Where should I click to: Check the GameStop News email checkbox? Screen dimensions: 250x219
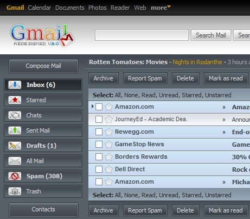point(99,144)
